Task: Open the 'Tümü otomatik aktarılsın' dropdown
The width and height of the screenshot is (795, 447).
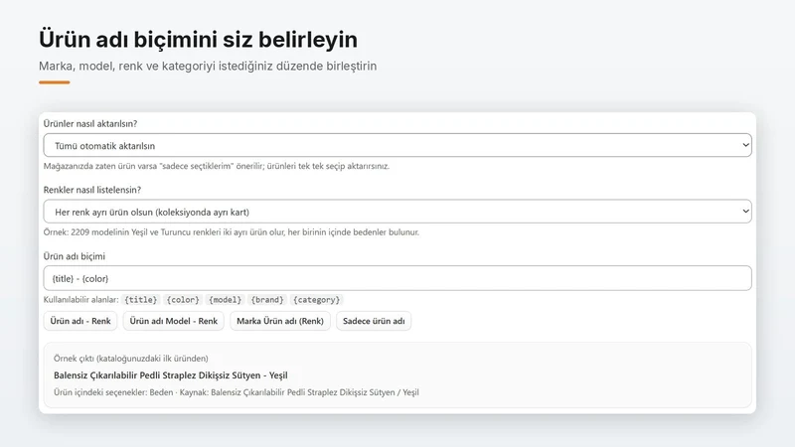Action: 397,145
